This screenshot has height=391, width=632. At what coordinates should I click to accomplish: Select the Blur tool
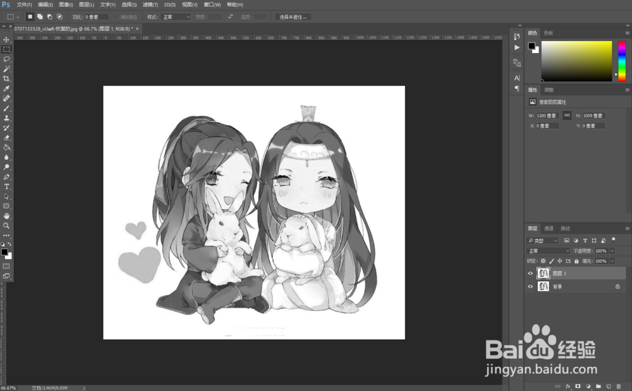[6, 157]
